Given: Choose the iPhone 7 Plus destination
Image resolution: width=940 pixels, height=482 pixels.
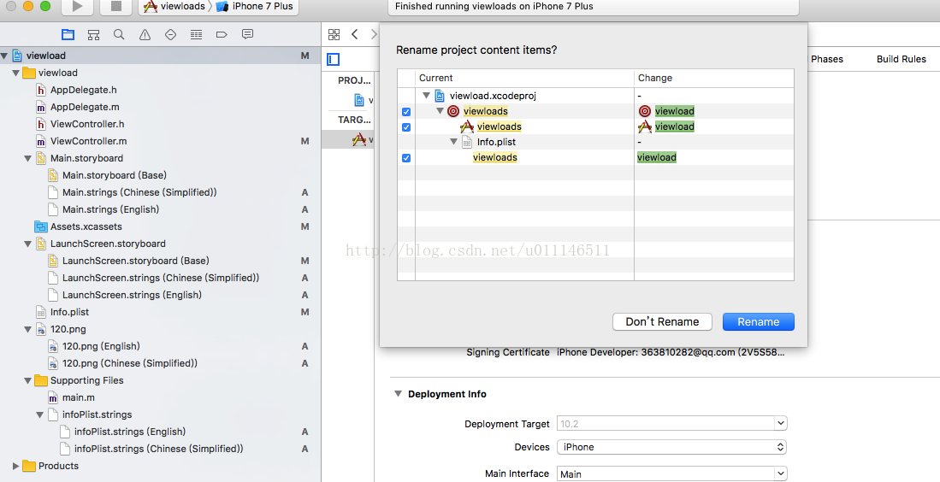Looking at the screenshot, I should (x=255, y=6).
